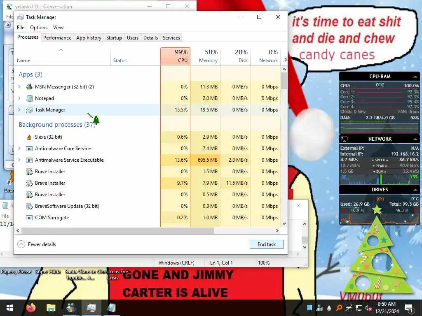Screen dimensions: 422x316
Task: Open File Explorer from the taskbar
Action: (x=51, y=308)
